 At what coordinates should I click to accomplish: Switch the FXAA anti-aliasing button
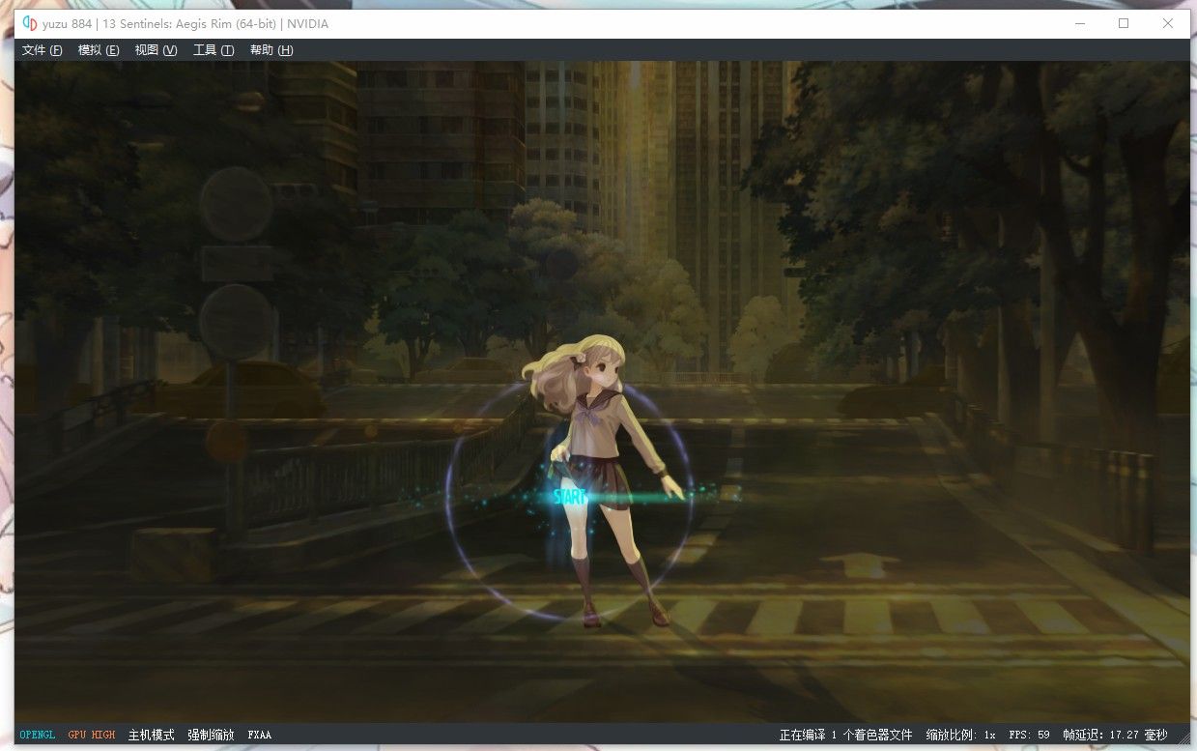(260, 736)
